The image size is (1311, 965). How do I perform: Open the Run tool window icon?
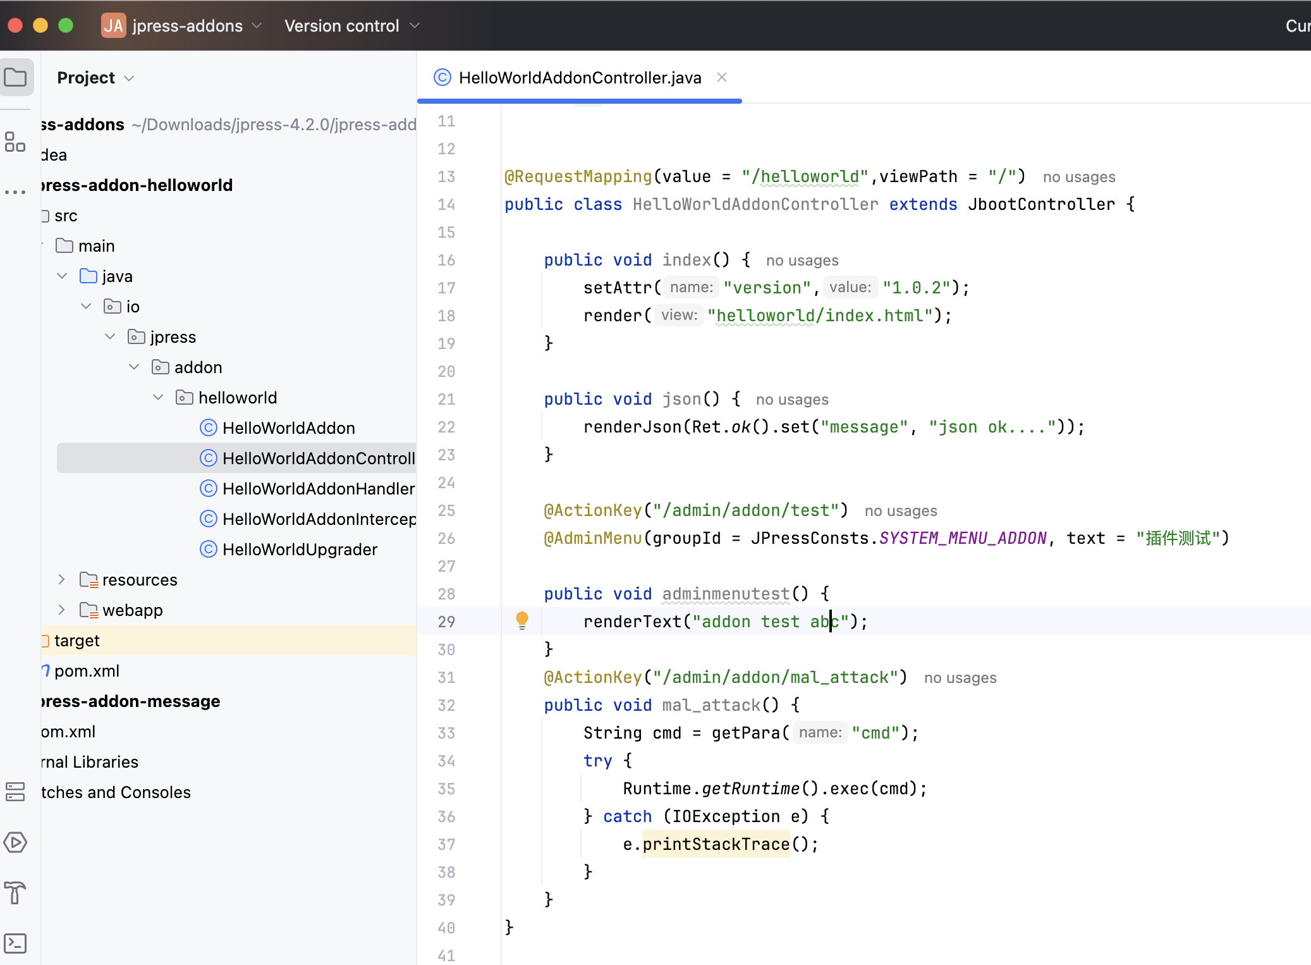click(15, 842)
